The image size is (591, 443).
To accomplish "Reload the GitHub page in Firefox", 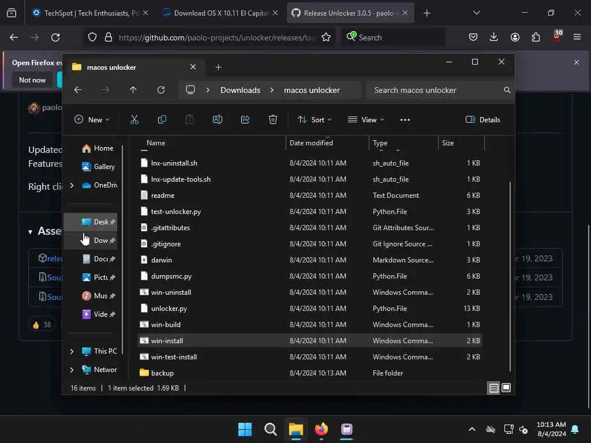I will 55,37.
